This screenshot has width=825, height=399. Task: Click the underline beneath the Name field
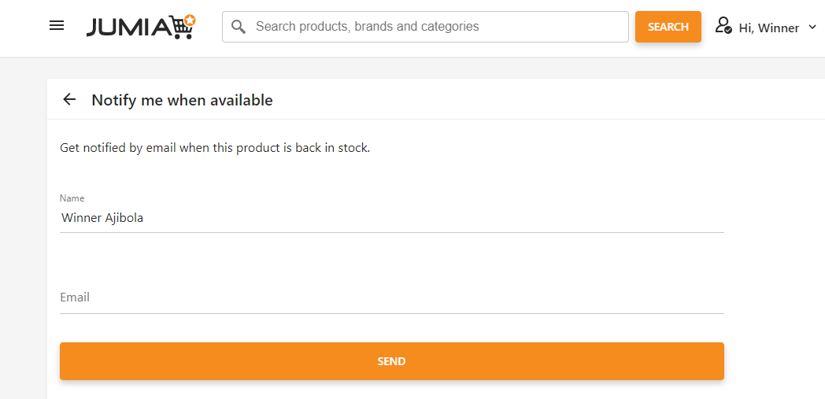point(391,232)
